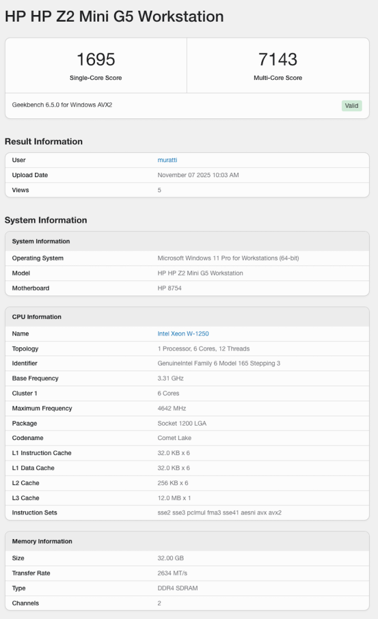Click the Topology row value

coord(204,349)
